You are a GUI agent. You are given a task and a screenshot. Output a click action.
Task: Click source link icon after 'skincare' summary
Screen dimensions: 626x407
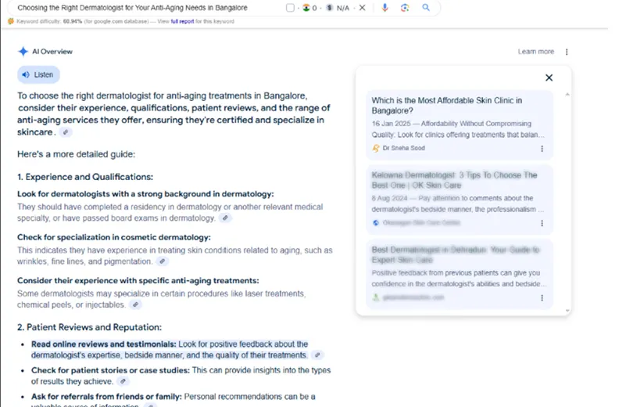66,133
